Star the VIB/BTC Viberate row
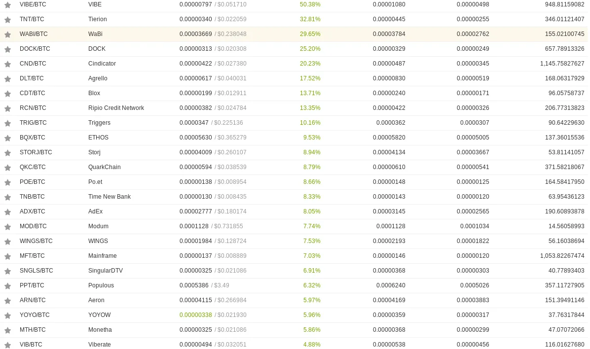 [x=7, y=345]
